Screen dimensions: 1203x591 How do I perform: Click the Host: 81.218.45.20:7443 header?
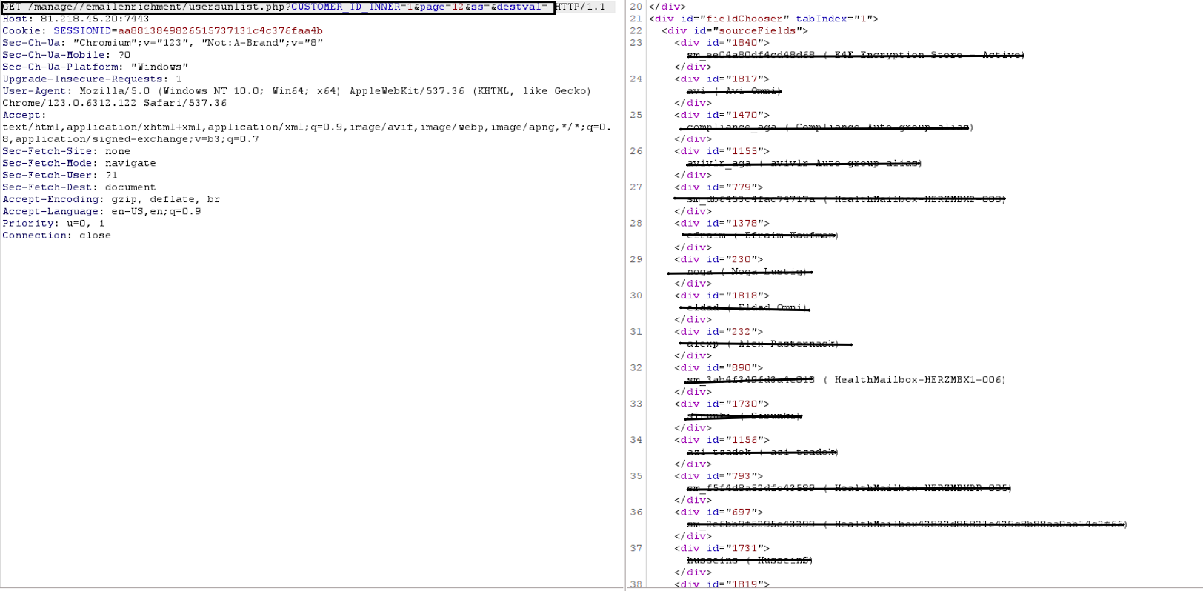point(76,19)
